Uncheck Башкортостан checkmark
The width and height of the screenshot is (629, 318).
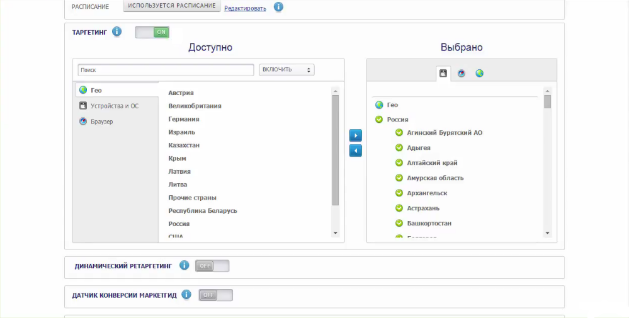[x=399, y=223]
